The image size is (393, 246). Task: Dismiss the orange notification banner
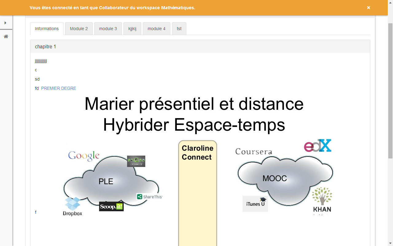click(x=368, y=8)
